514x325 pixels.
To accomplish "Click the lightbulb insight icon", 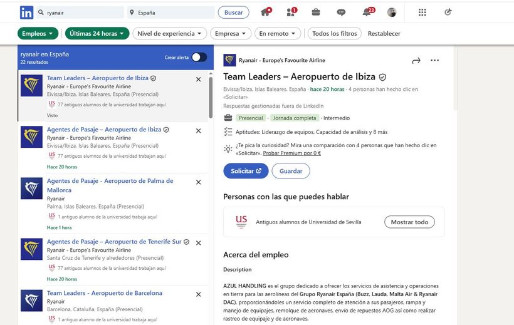I will [228, 149].
